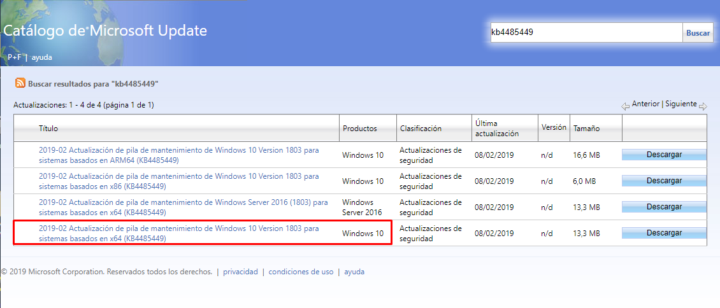
Task: Sort by the Tamaño column header
Action: coord(586,129)
